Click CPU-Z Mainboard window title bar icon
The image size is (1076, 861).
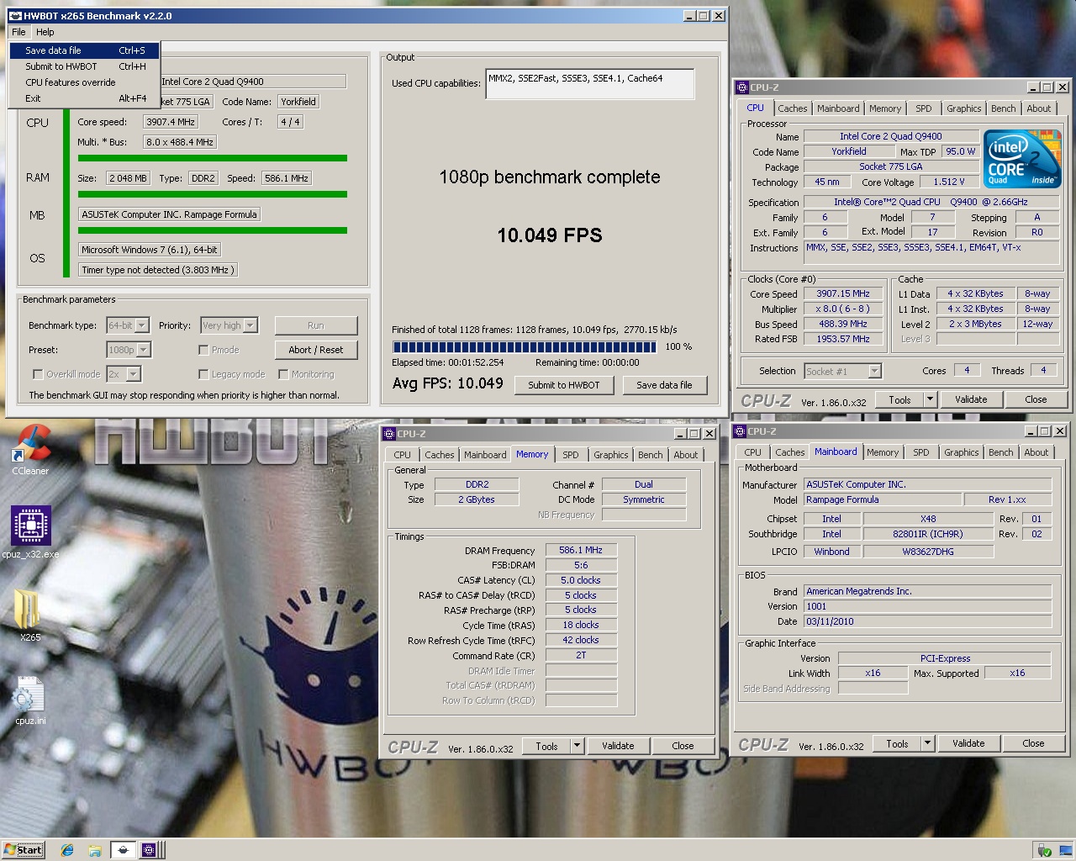point(740,431)
